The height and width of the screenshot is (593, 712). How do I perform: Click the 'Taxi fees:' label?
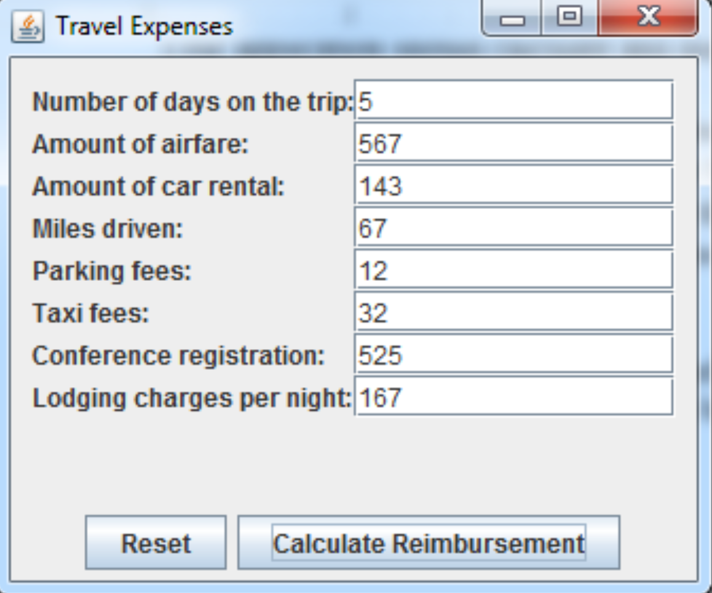pyautogui.click(x=91, y=313)
